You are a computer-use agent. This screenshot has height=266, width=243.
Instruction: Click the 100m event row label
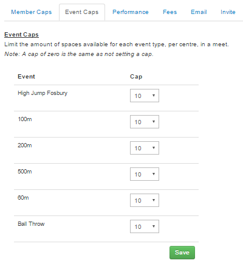(25, 119)
